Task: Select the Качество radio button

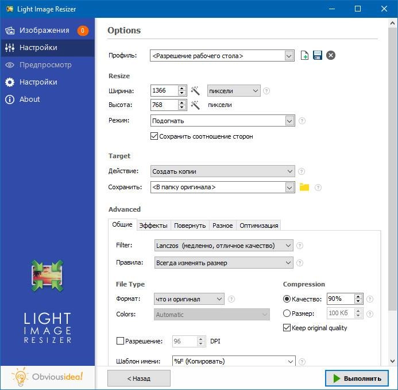Action: tap(287, 299)
